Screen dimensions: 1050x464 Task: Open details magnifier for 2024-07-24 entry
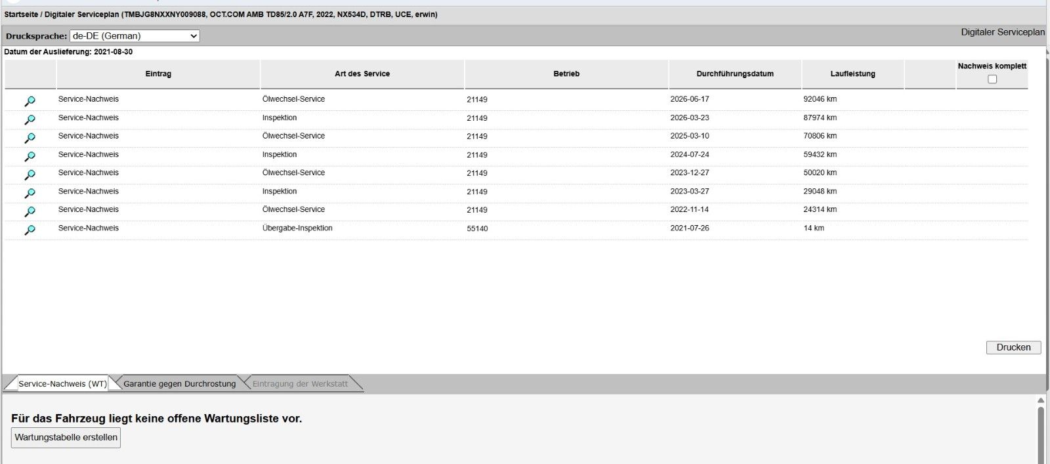tap(30, 156)
